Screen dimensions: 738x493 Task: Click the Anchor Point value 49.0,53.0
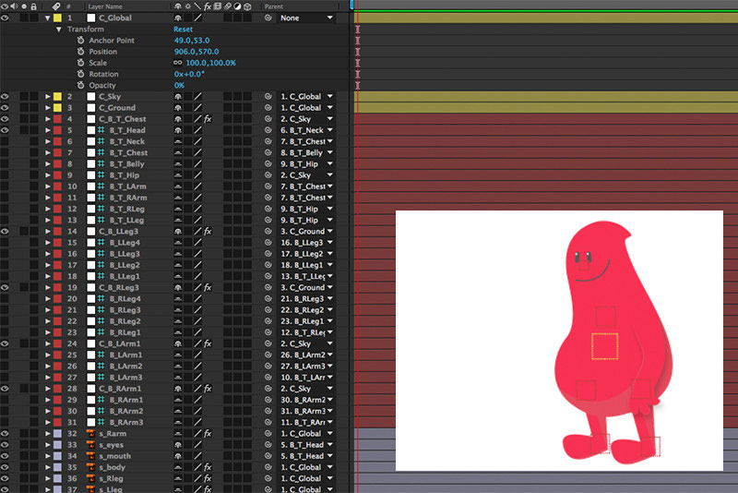click(193, 41)
